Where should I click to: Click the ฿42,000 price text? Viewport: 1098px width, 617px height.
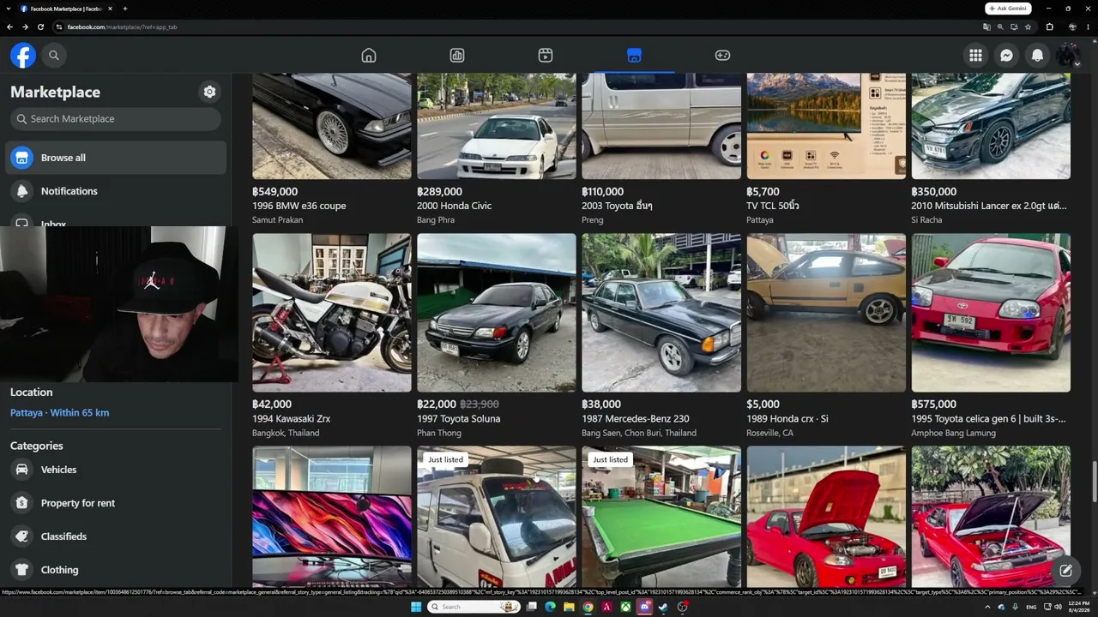tap(272, 404)
